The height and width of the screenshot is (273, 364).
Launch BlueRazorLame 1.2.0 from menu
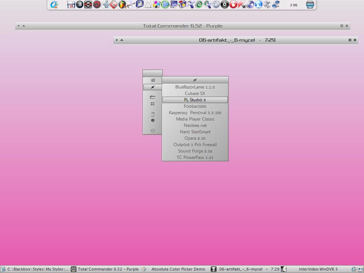click(x=195, y=87)
